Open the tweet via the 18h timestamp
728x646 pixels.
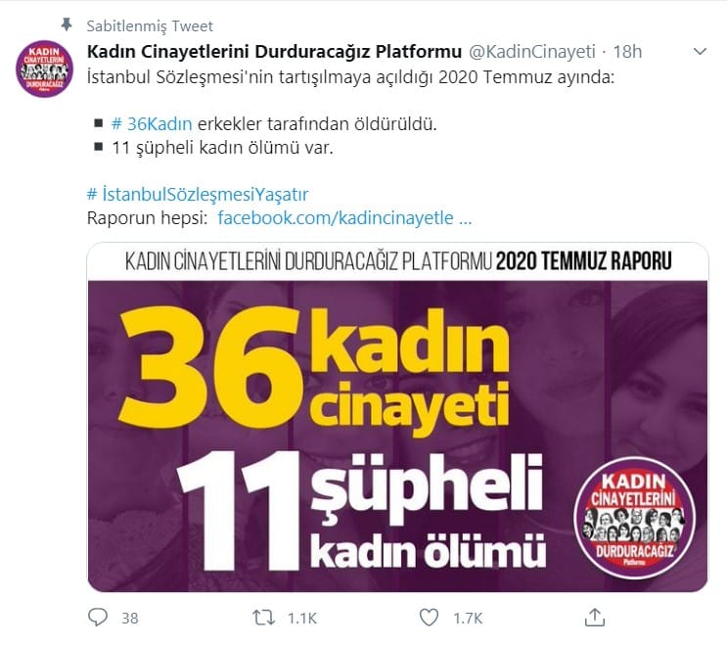point(627,52)
